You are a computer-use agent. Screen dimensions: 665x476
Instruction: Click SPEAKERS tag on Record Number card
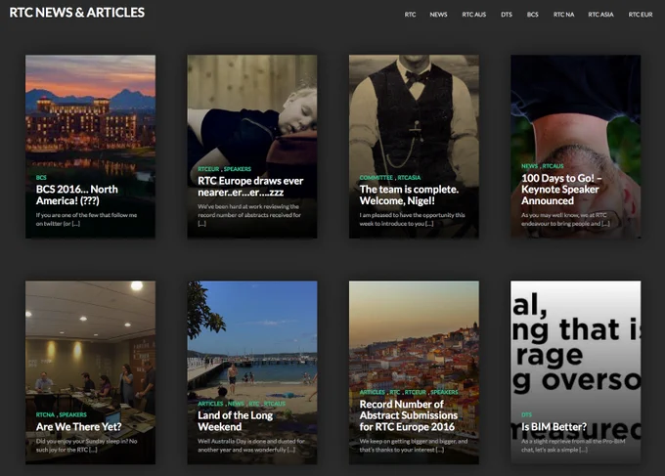(x=444, y=393)
